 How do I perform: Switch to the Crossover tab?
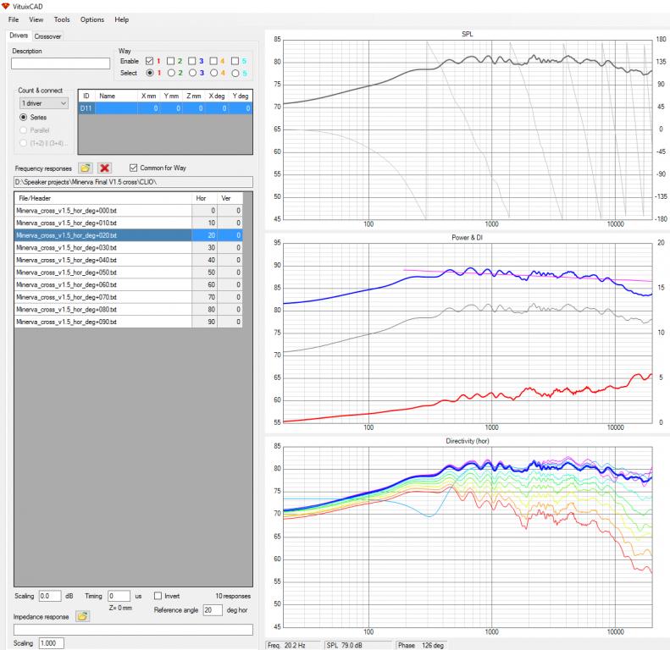[47, 36]
